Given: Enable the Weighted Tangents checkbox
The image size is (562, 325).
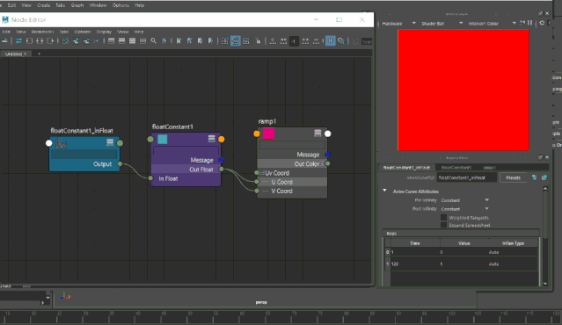Looking at the screenshot, I should tap(444, 217).
